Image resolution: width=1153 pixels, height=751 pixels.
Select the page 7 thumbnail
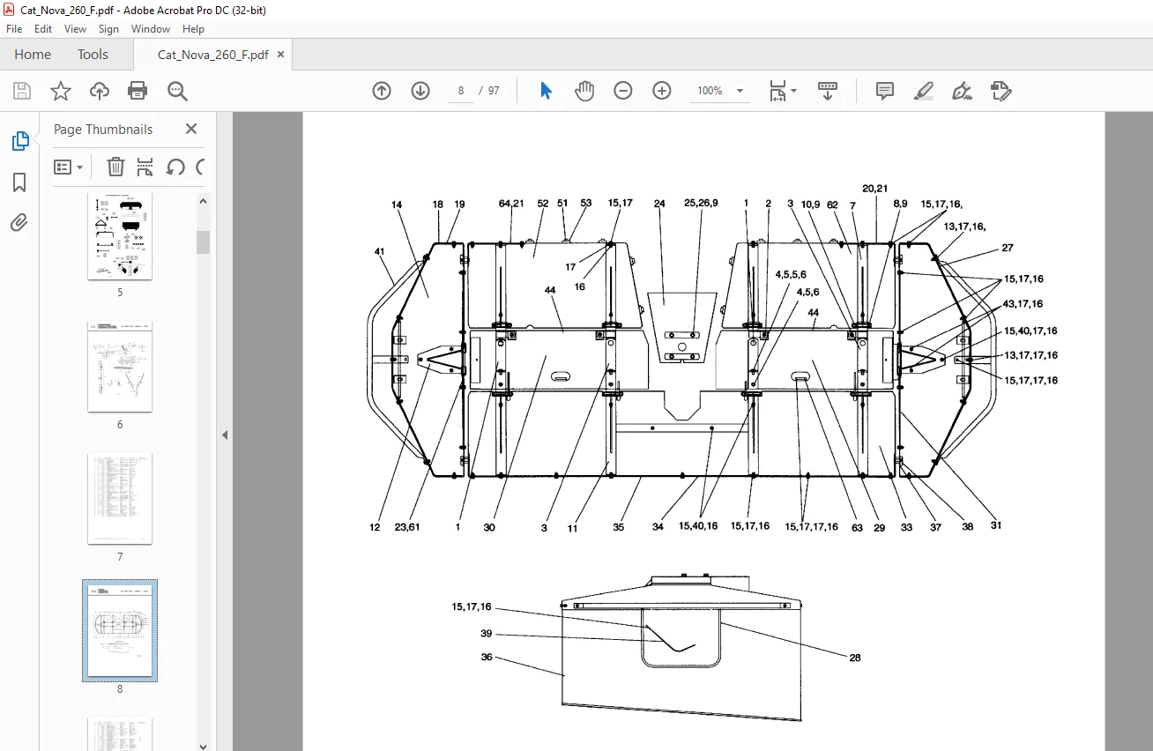[x=120, y=499]
